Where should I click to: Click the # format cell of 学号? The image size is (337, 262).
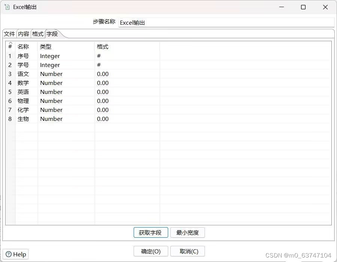pyautogui.click(x=127, y=65)
